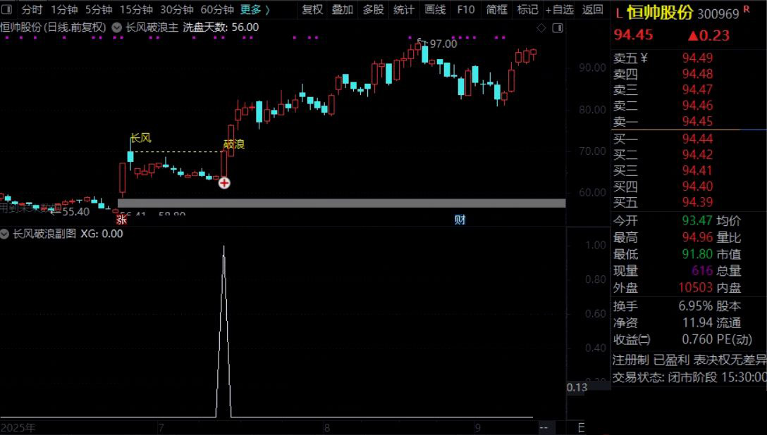Click the 返回 button
This screenshot has width=767, height=435.
coord(592,9)
